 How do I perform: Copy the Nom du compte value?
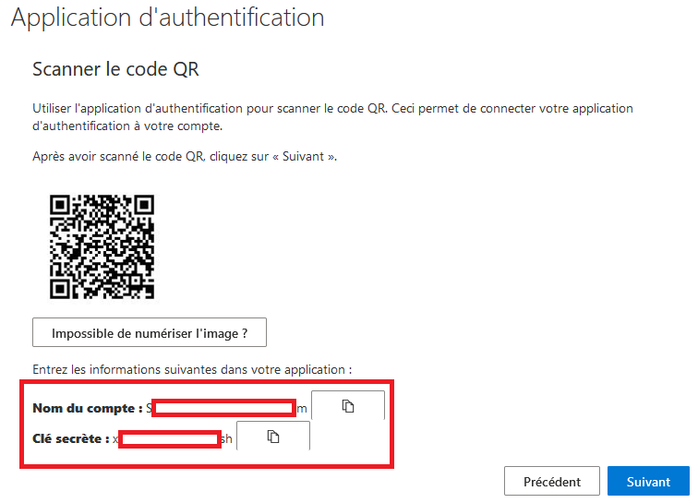pyautogui.click(x=348, y=405)
